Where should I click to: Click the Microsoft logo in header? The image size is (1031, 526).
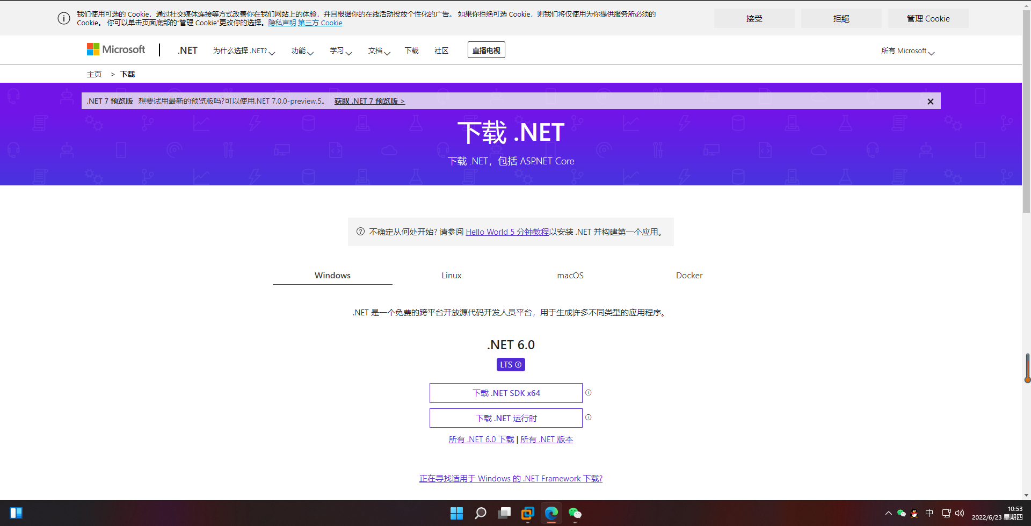(116, 50)
